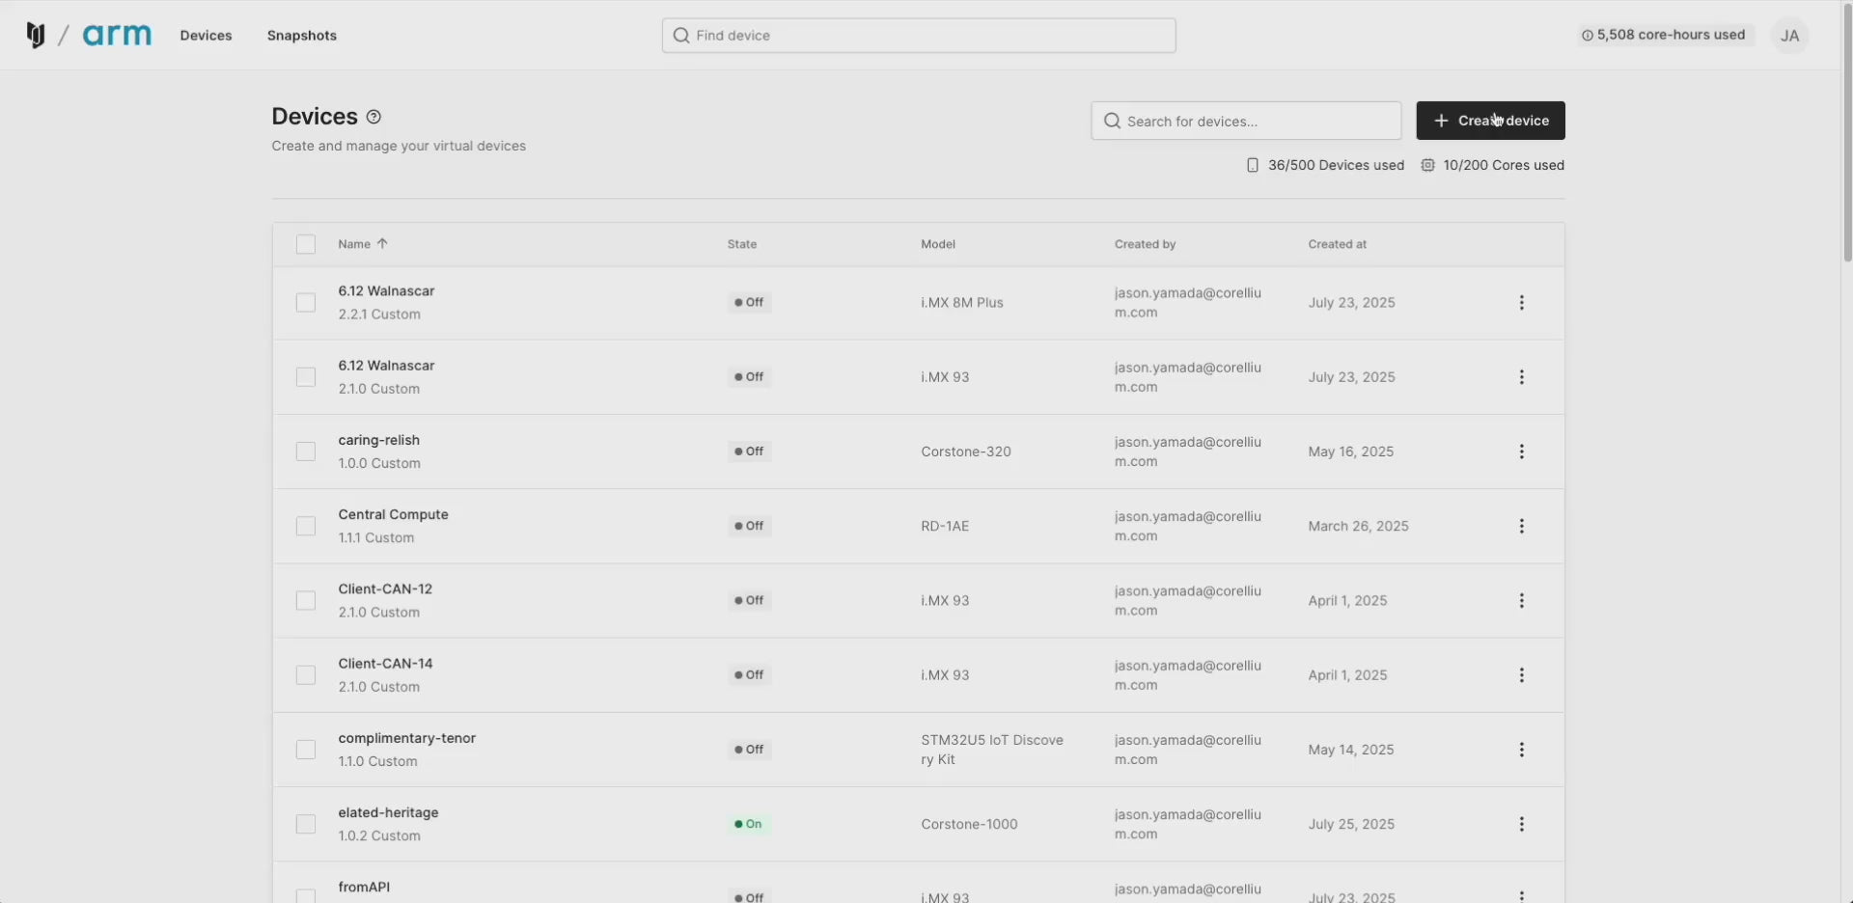Open the three-dot menu for 6.12 Walnascar 2.2.1

(x=1521, y=303)
